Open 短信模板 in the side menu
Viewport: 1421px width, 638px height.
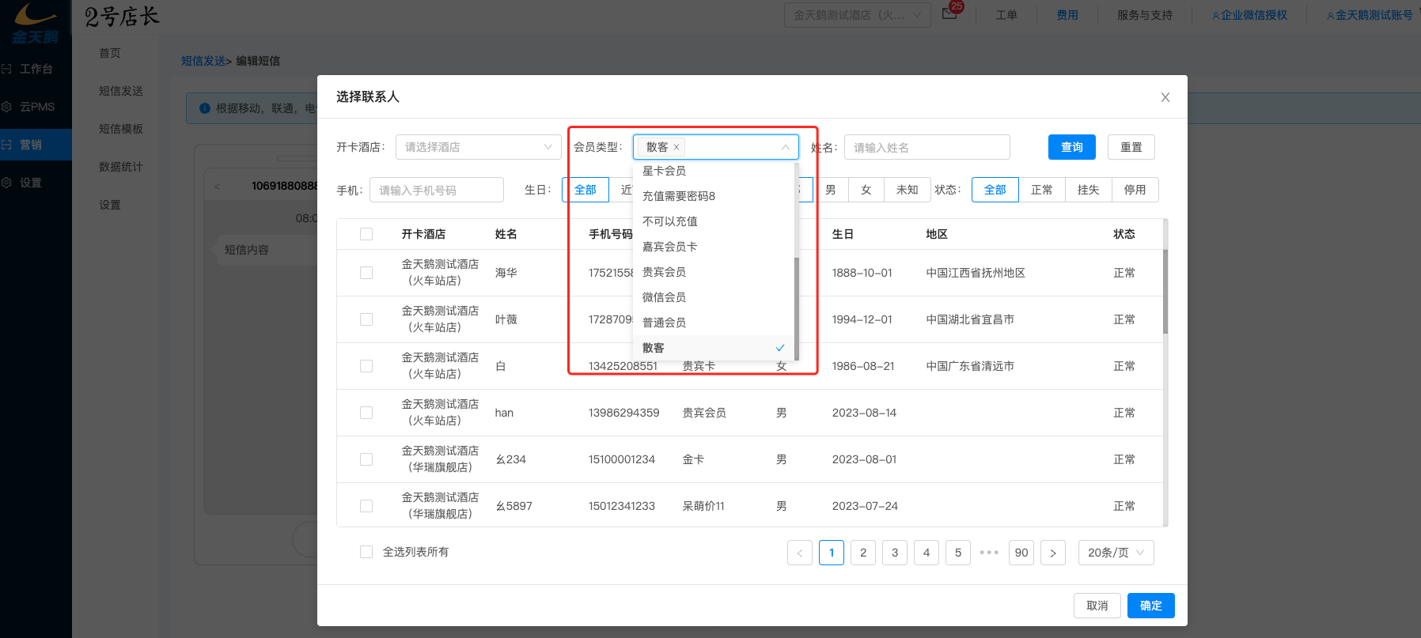coord(121,129)
